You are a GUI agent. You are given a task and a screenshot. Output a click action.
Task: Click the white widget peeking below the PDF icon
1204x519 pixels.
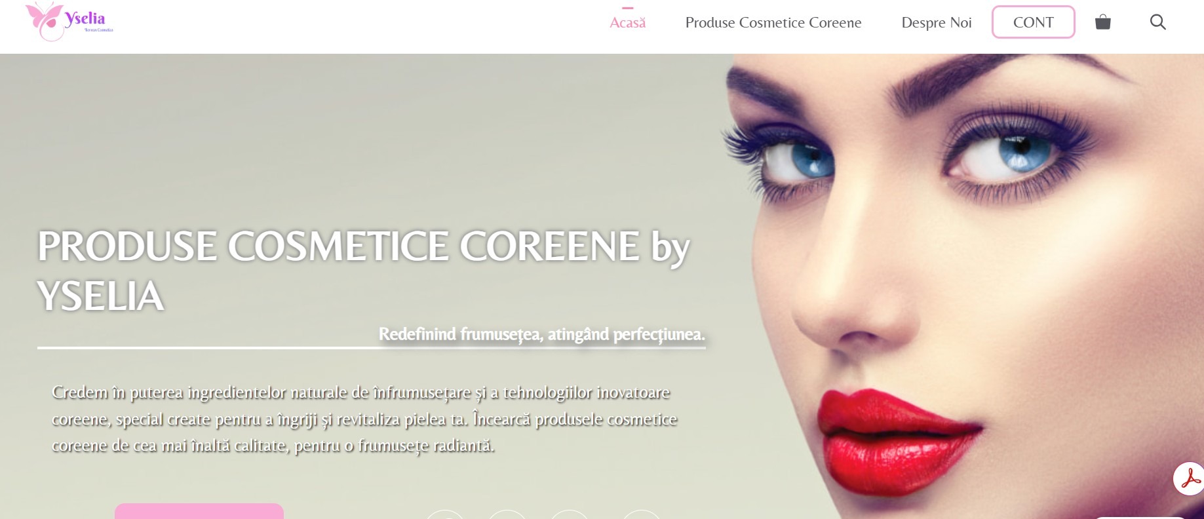click(x=1140, y=517)
